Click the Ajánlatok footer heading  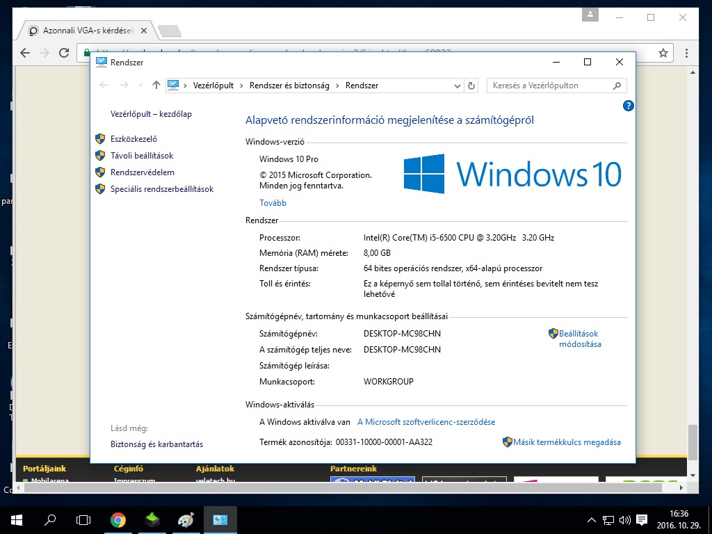tap(215, 469)
